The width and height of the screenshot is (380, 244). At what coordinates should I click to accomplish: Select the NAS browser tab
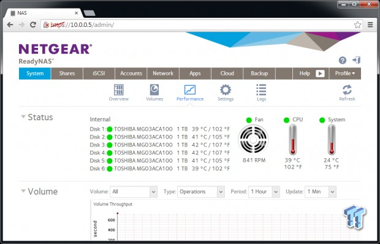44,13
